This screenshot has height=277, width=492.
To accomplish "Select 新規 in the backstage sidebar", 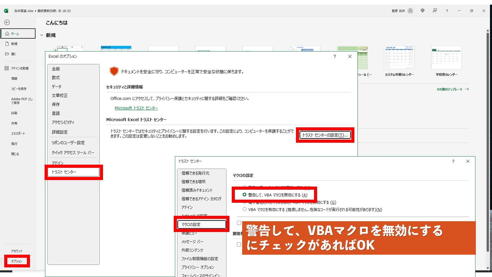I will [x=14, y=44].
